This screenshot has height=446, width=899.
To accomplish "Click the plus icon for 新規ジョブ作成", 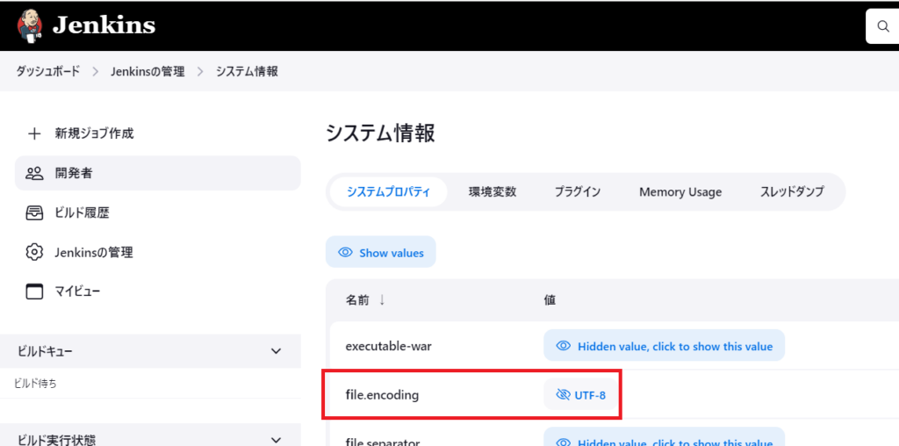I will pyautogui.click(x=34, y=133).
